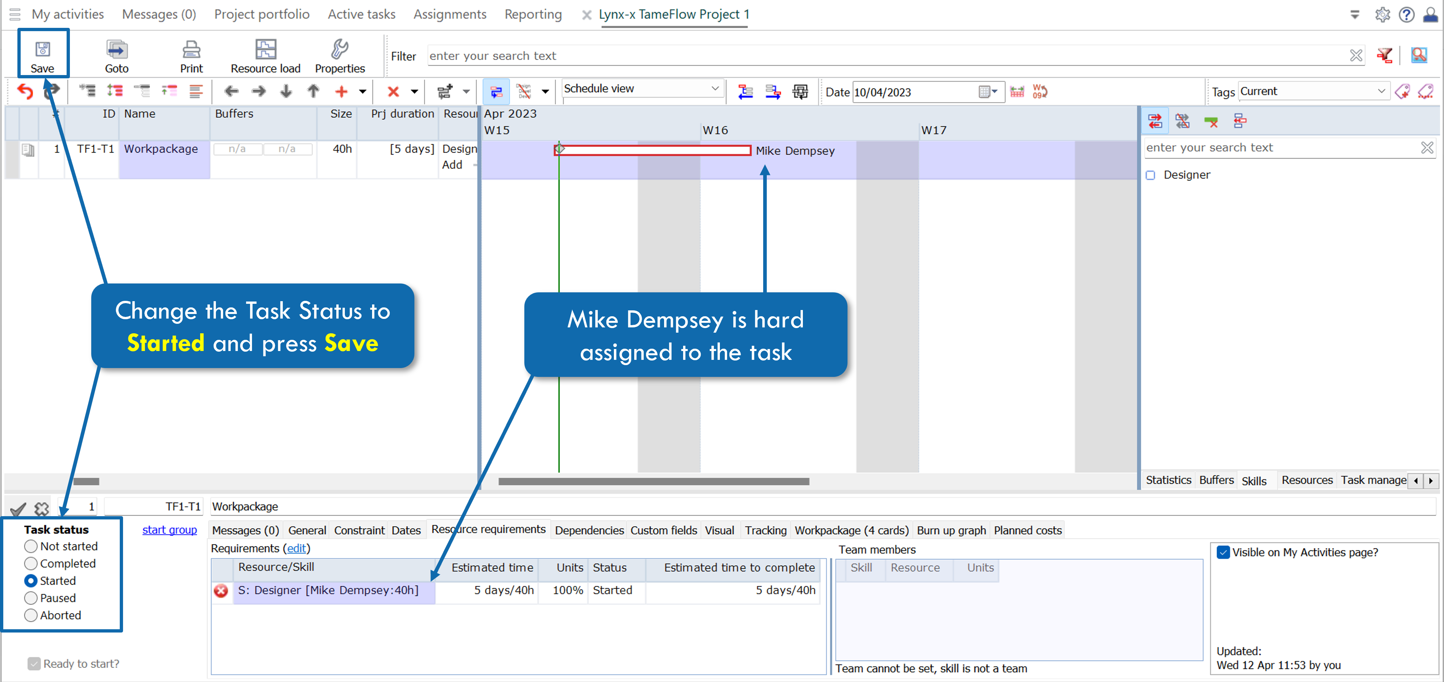This screenshot has height=682, width=1444.
Task: Open the settings gear icon
Action: [x=1382, y=14]
